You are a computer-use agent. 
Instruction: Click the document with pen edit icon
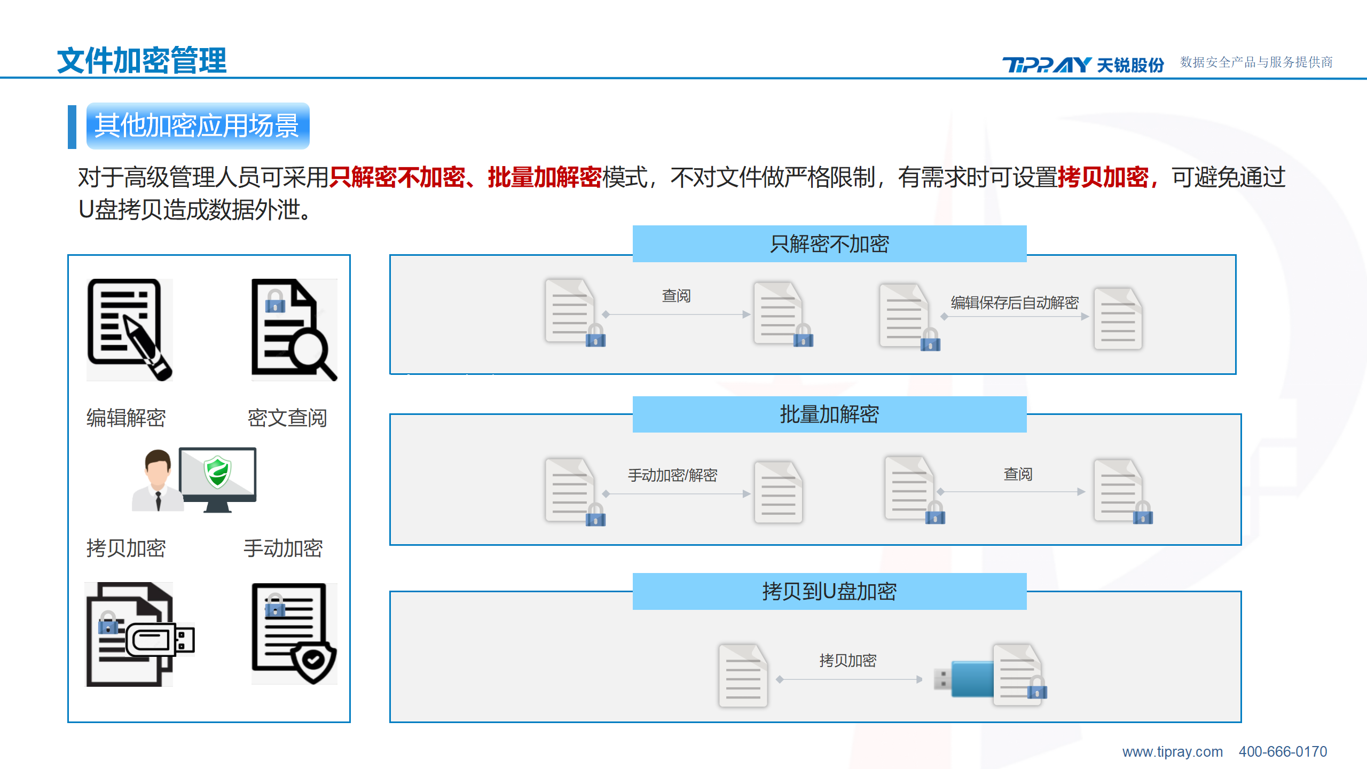point(130,329)
